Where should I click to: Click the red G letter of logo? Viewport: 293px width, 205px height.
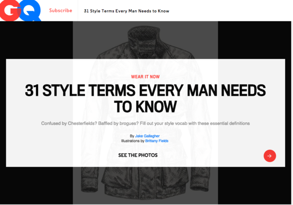tap(10, 10)
